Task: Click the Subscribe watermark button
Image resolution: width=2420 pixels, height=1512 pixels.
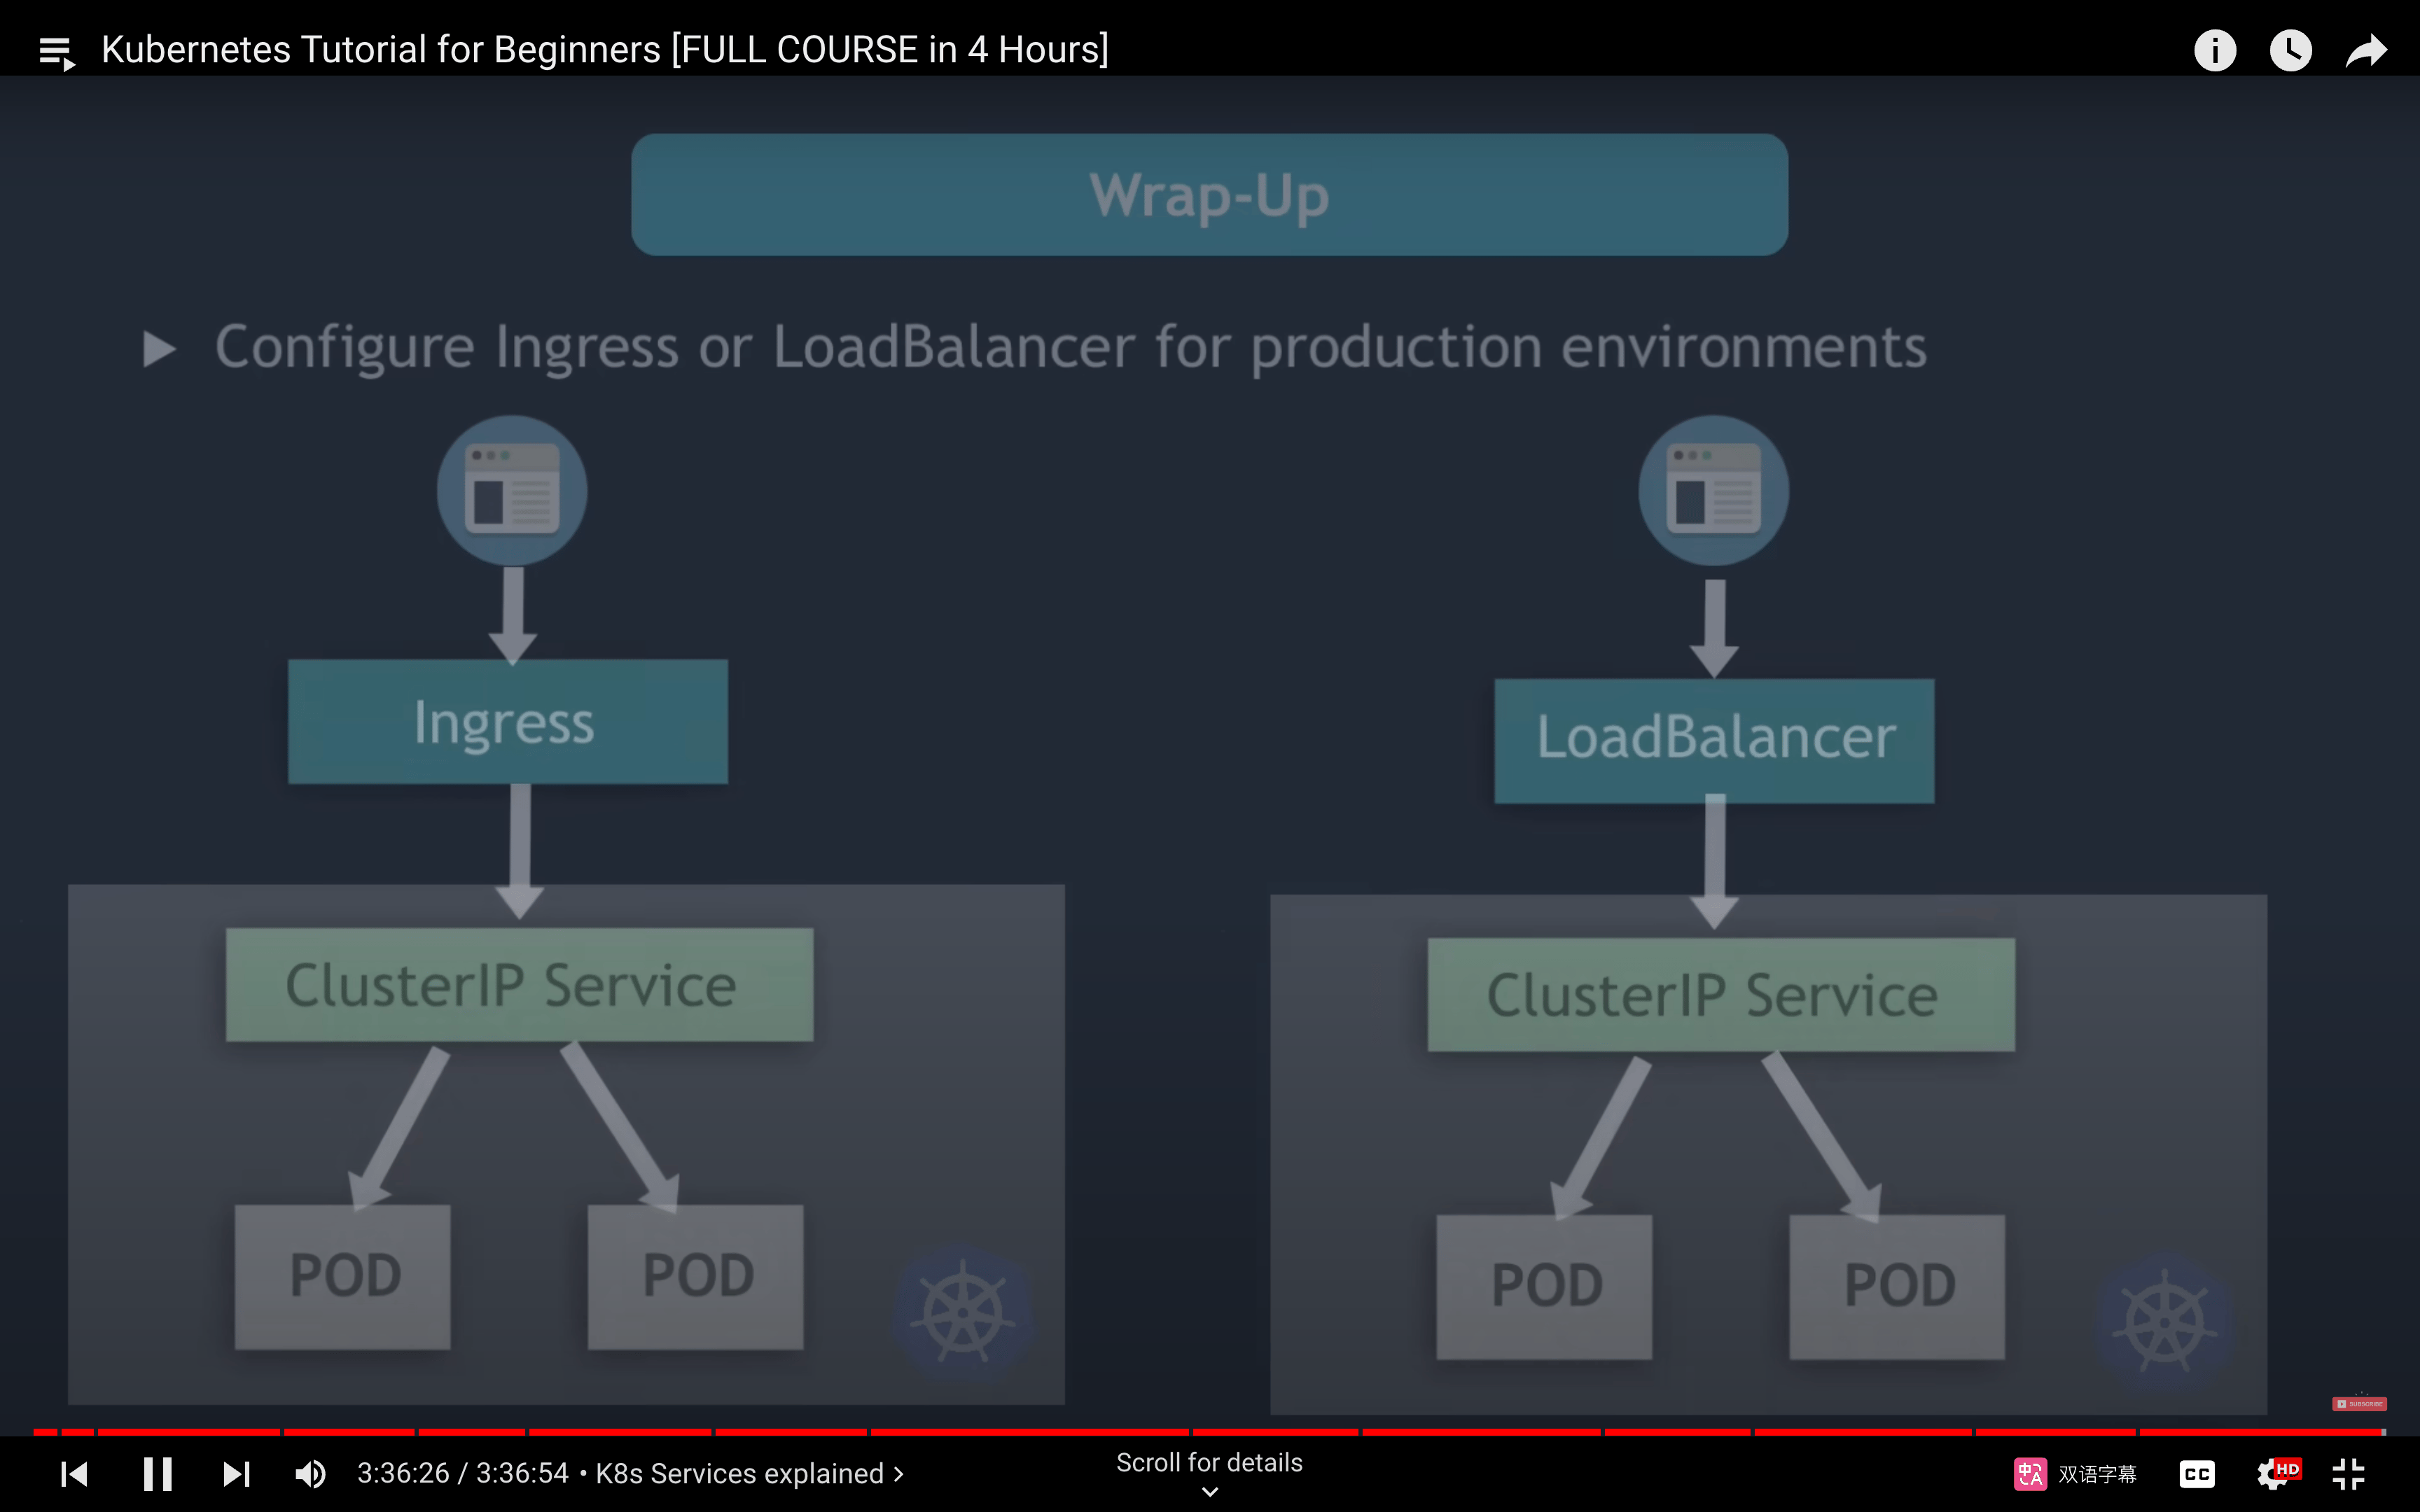Action: tap(2359, 1404)
